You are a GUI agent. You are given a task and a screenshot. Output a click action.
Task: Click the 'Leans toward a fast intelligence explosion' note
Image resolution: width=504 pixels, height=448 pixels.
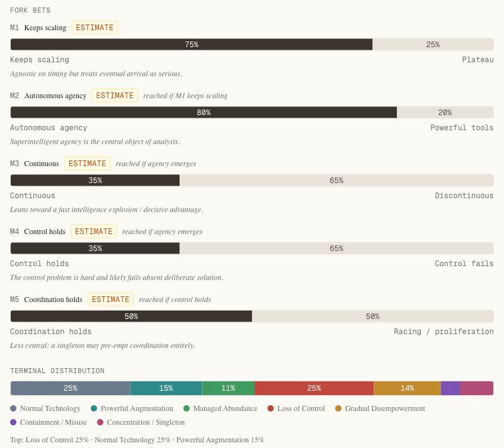coord(106,210)
